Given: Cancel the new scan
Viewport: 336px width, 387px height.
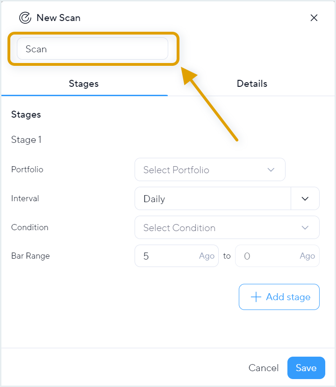Looking at the screenshot, I should tap(264, 368).
